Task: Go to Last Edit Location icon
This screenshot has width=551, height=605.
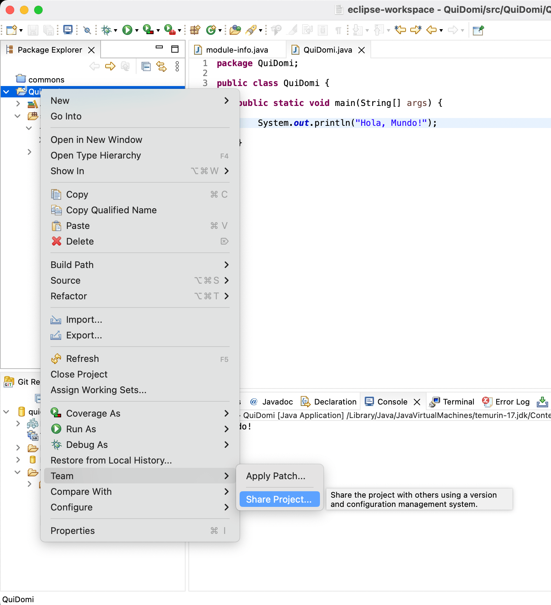Action: tap(400, 30)
